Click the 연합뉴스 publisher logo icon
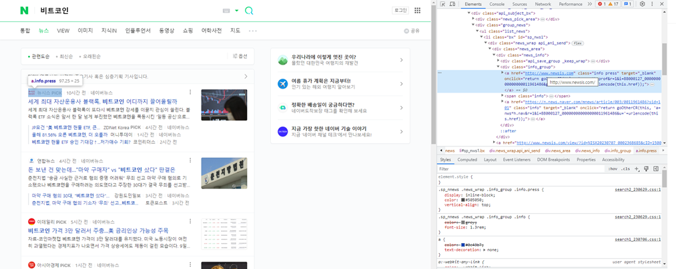The width and height of the screenshot is (676, 269). click(x=31, y=161)
